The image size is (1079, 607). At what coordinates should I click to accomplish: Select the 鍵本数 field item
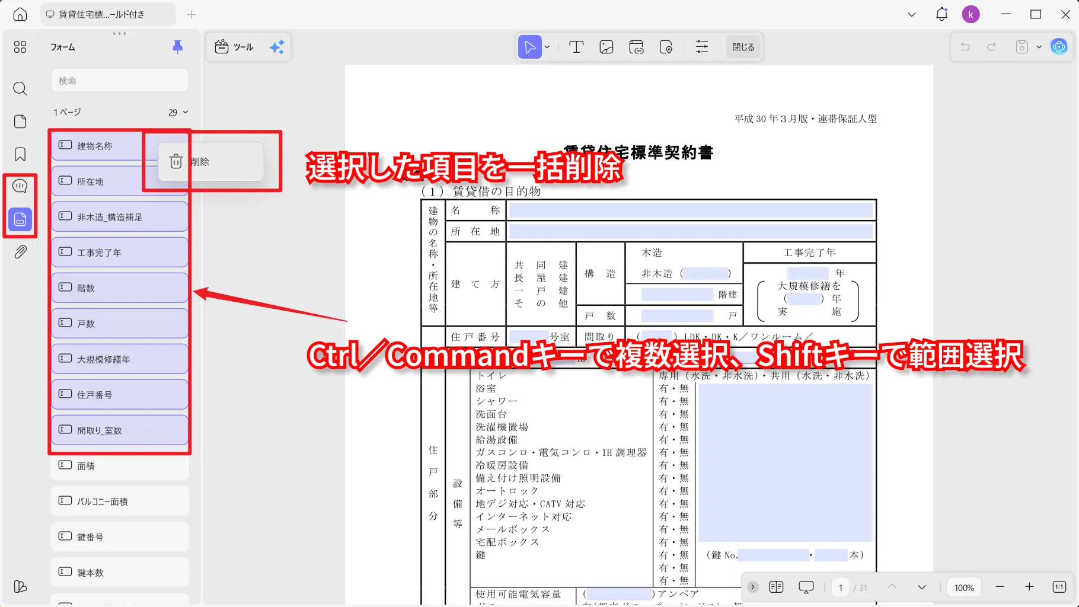[120, 573]
